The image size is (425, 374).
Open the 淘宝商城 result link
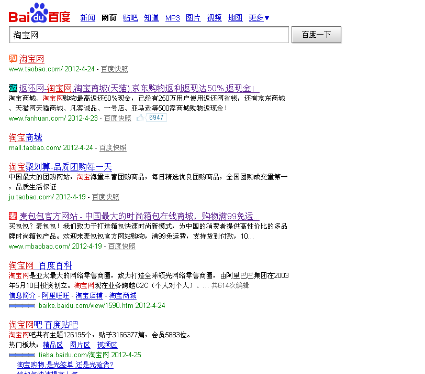coord(26,137)
